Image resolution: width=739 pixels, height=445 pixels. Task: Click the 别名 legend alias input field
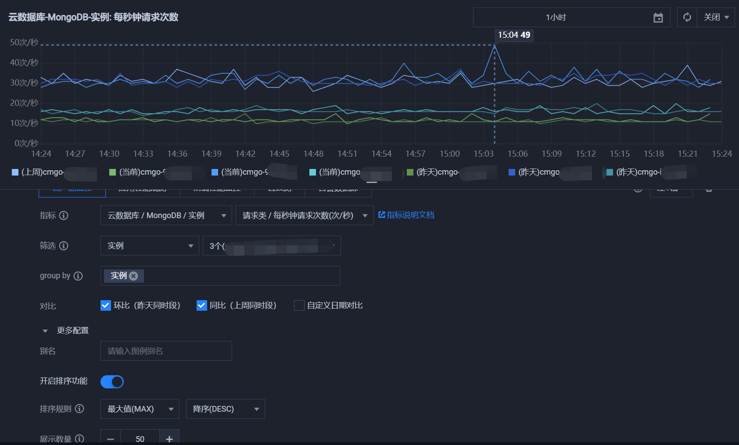(166, 351)
